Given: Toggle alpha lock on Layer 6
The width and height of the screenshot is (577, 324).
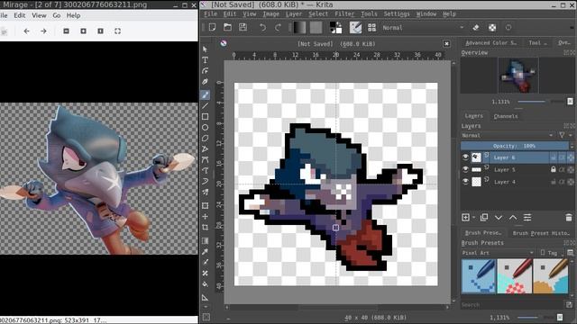Looking at the screenshot, I should click(570, 157).
